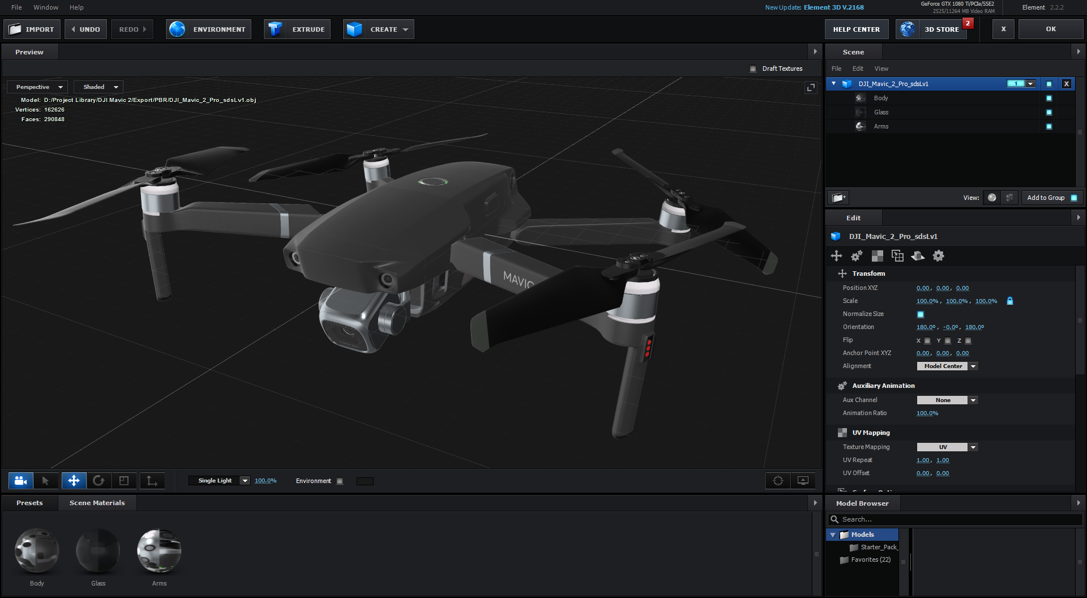The width and height of the screenshot is (1087, 598).
Task: Select the arrow selection tool in preview toolbar
Action: coord(46,481)
